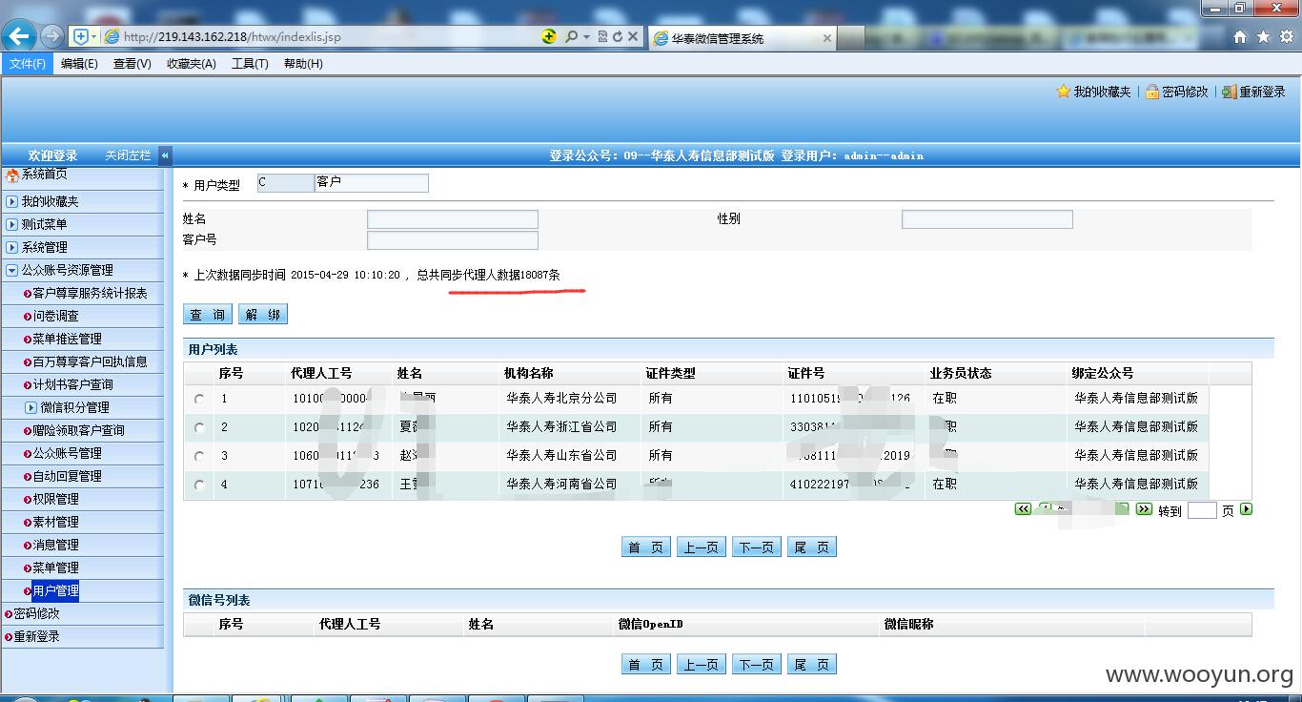Click 下一页 under the 用户列表 table
The height and width of the screenshot is (702, 1302).
[756, 547]
